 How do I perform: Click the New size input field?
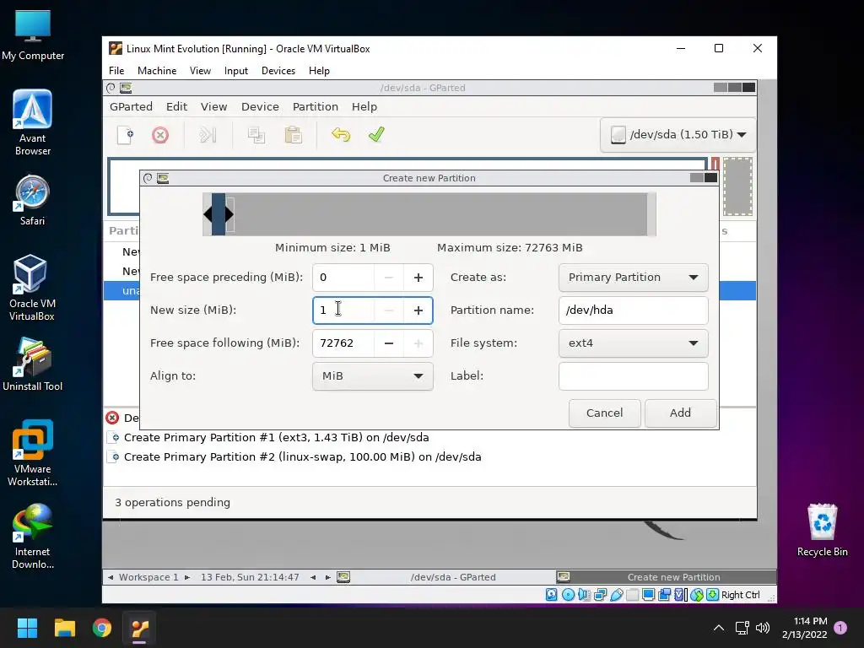[343, 310]
